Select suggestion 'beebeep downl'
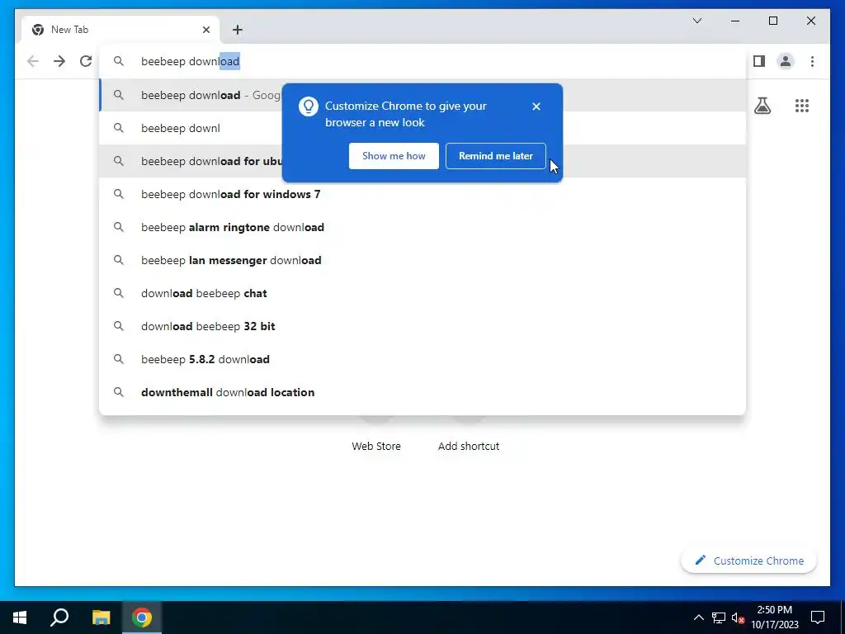The height and width of the screenshot is (634, 845). [422, 128]
